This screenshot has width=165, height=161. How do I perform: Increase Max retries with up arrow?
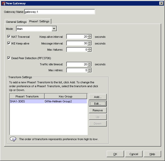(89, 69)
